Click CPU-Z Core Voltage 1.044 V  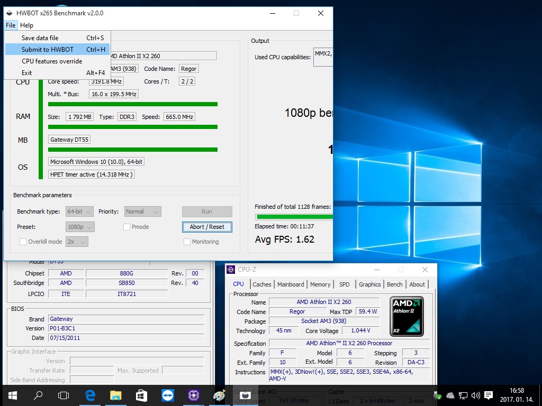360,330
